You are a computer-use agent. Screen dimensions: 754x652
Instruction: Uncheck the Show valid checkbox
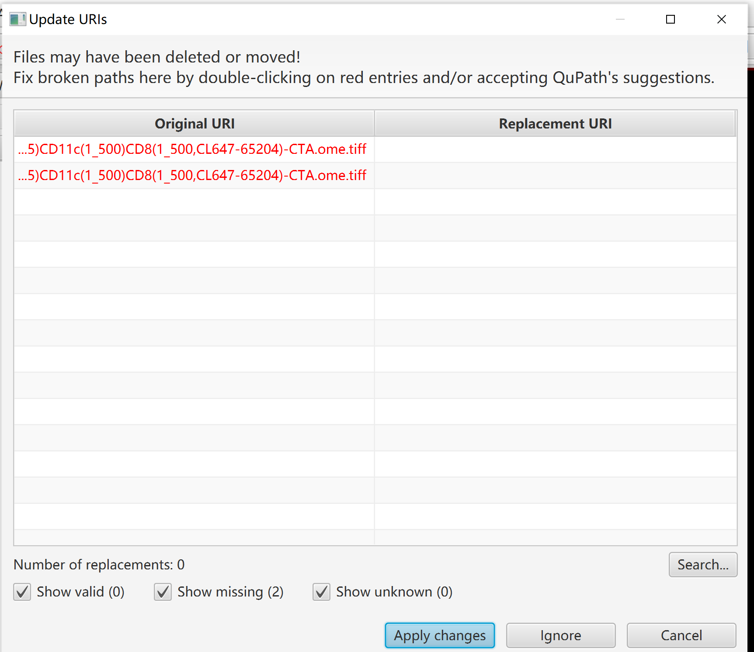point(22,592)
